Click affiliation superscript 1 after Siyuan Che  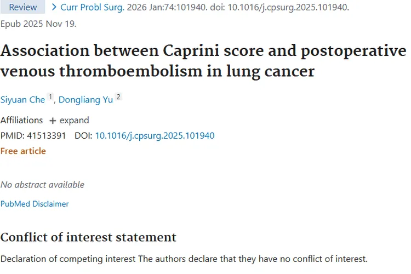pyautogui.click(x=50, y=98)
